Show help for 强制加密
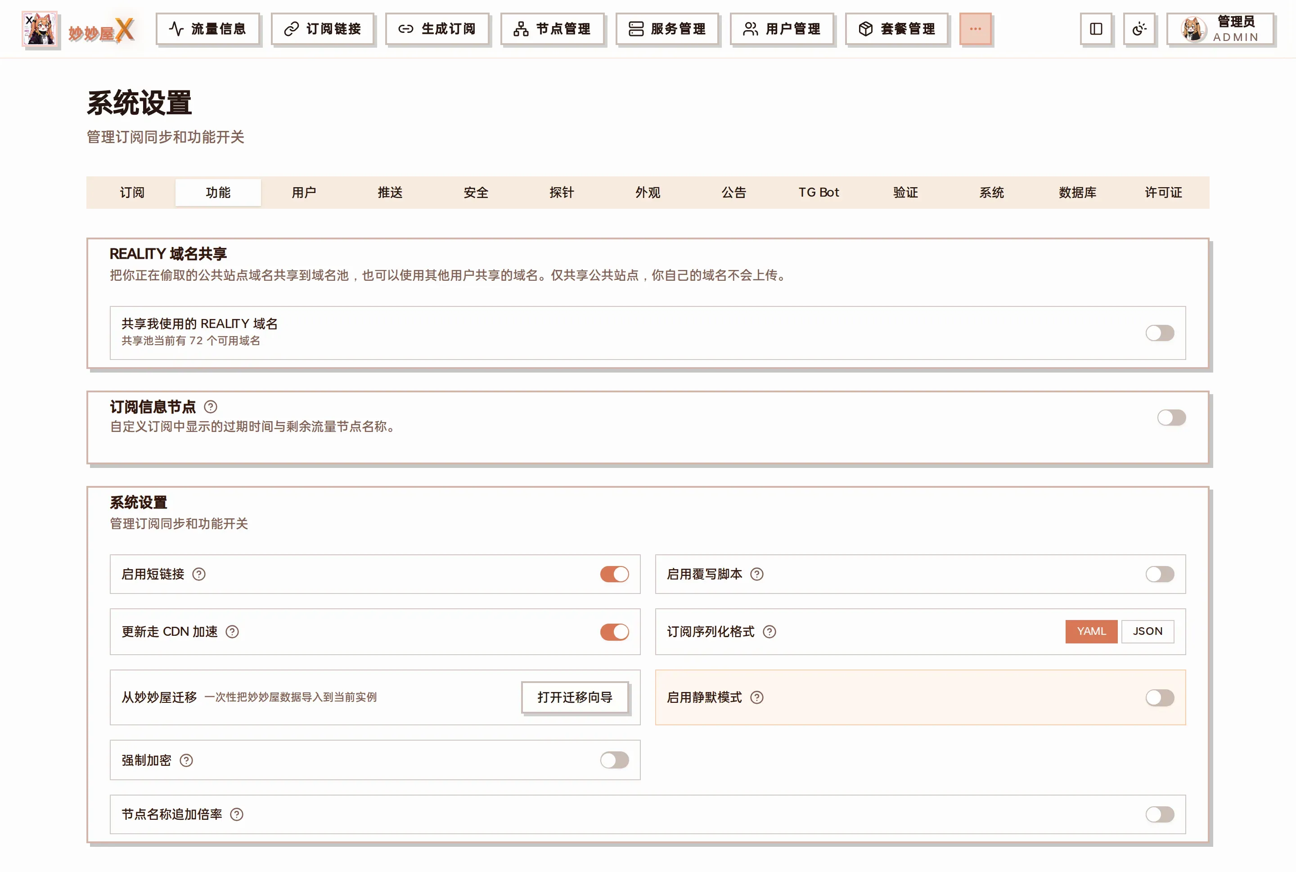This screenshot has height=872, width=1296. [x=186, y=761]
